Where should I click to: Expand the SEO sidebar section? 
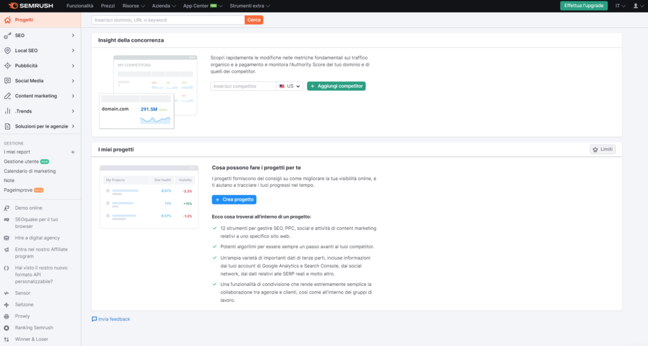(73, 35)
